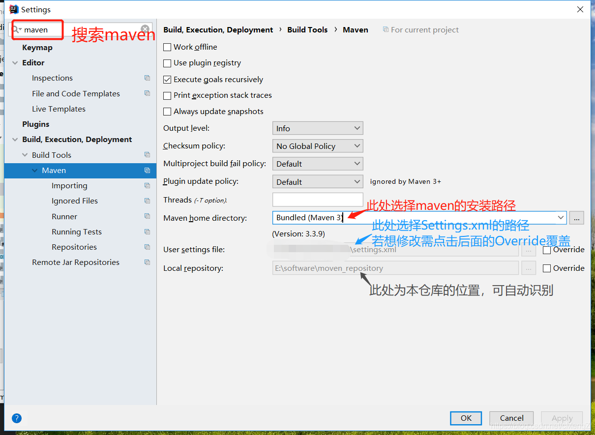The height and width of the screenshot is (435, 595).
Task: Open the Keymap settings page
Action: coord(37,48)
